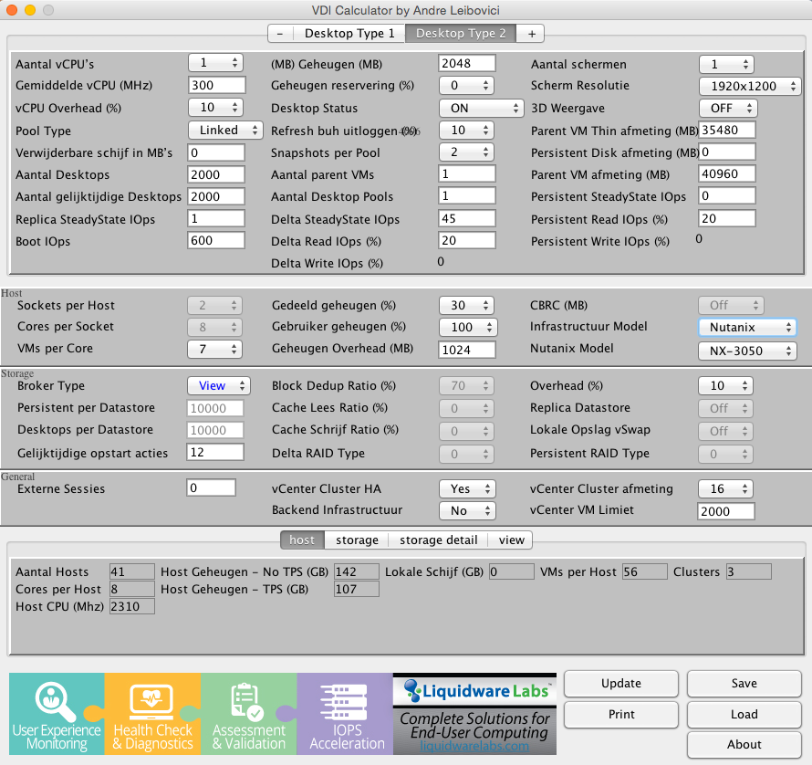Edit Verwijderbare schijf in MB's field
Screen dimensions: 812x765
click(x=216, y=152)
